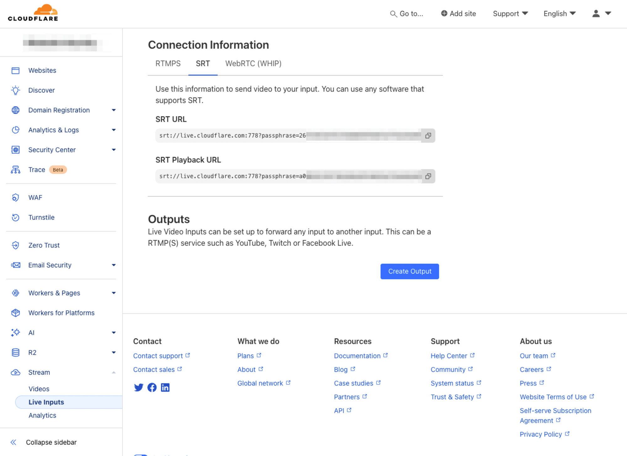Switch to the RTMPS tab
Screen dimensions: 627x456
pyautogui.click(x=168, y=64)
